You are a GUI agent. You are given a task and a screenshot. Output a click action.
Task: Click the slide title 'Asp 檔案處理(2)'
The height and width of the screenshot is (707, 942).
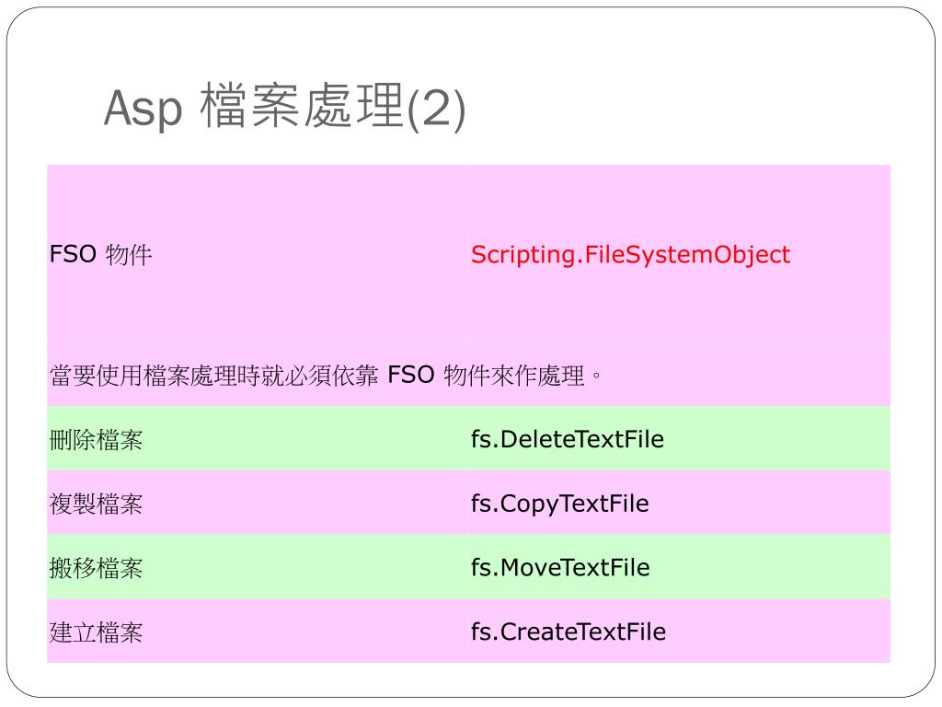[x=285, y=107]
